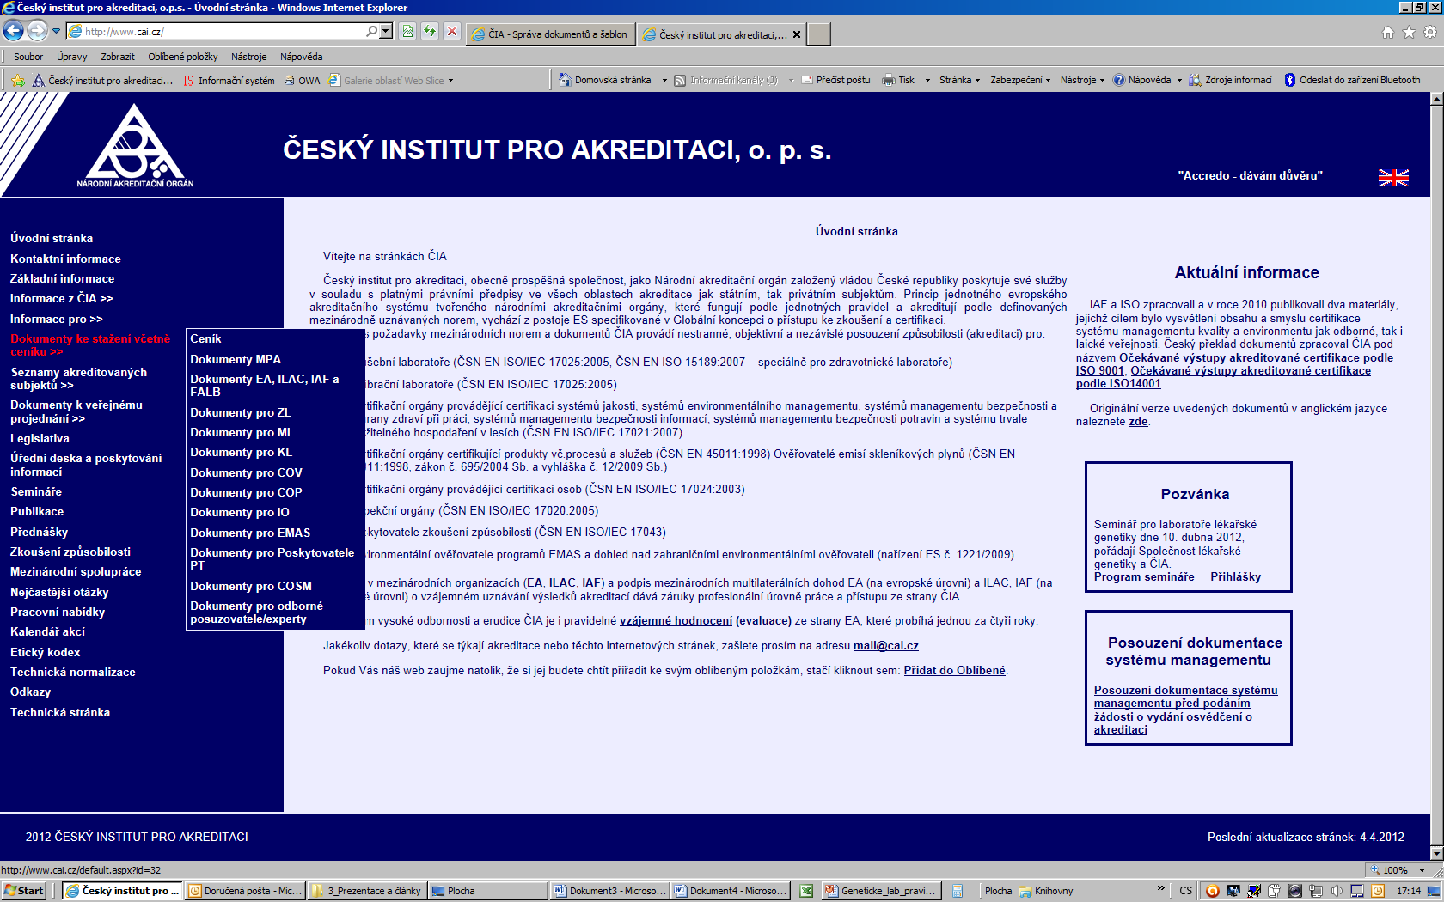Image resolution: width=1444 pixels, height=902 pixels.
Task: Click the Přidat do Oblíbené link
Action: click(x=954, y=670)
